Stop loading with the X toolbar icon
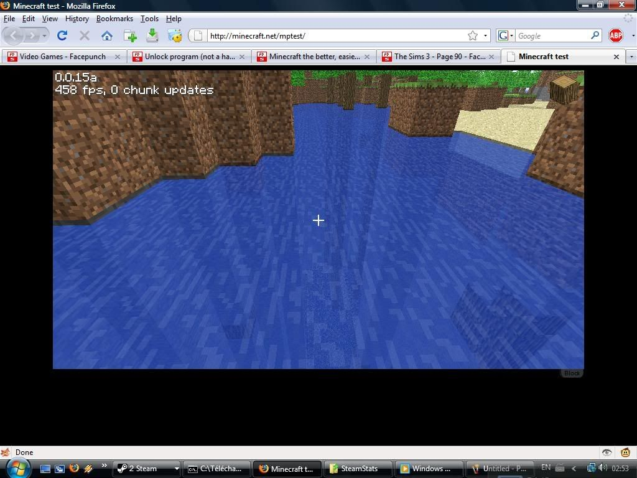This screenshot has height=478, width=637. [85, 35]
